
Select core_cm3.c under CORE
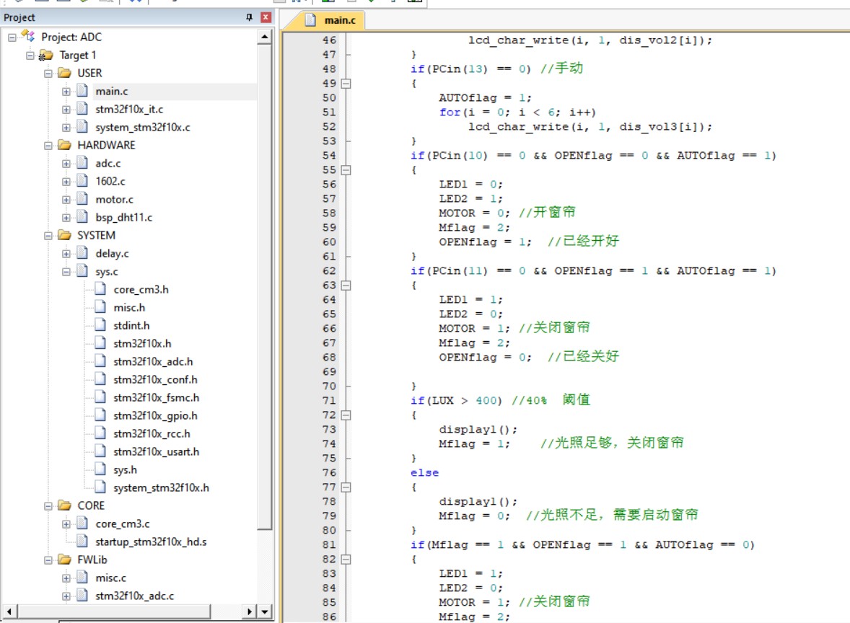click(123, 524)
